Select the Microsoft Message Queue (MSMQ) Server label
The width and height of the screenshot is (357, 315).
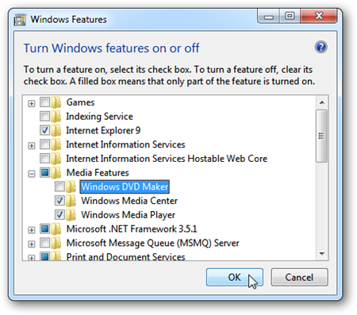[x=153, y=243]
